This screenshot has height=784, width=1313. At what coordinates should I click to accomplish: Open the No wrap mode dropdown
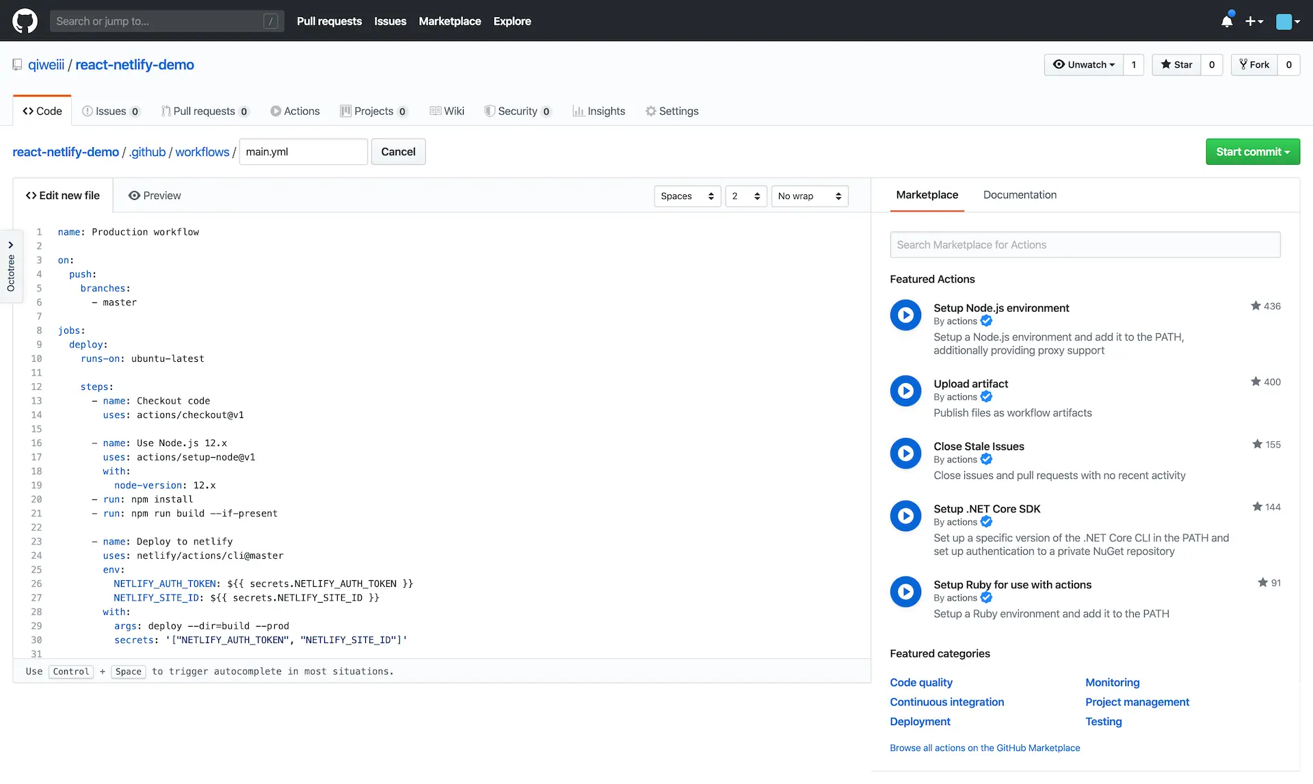click(x=809, y=196)
